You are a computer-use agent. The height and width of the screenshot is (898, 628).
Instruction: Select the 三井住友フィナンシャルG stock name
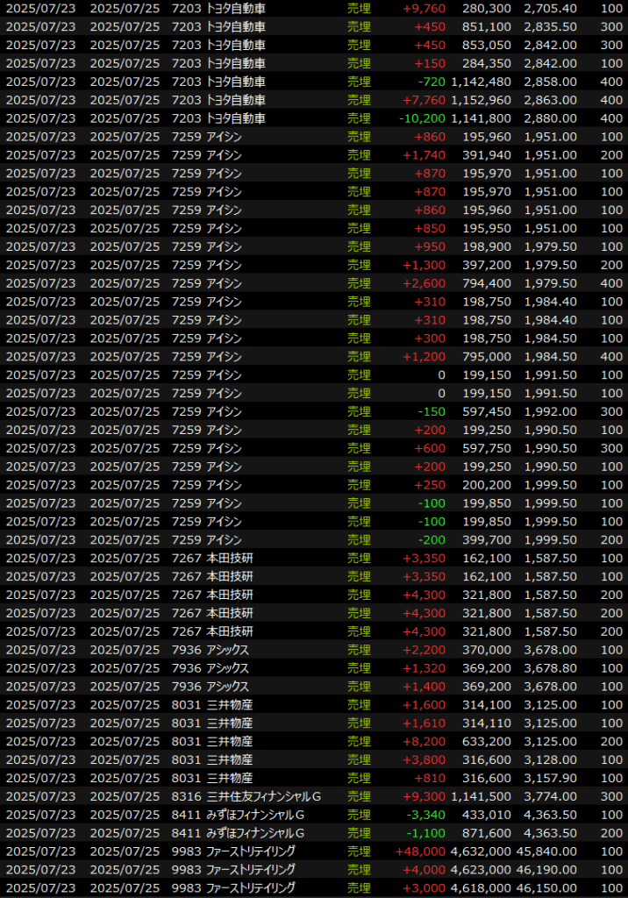[x=264, y=796]
